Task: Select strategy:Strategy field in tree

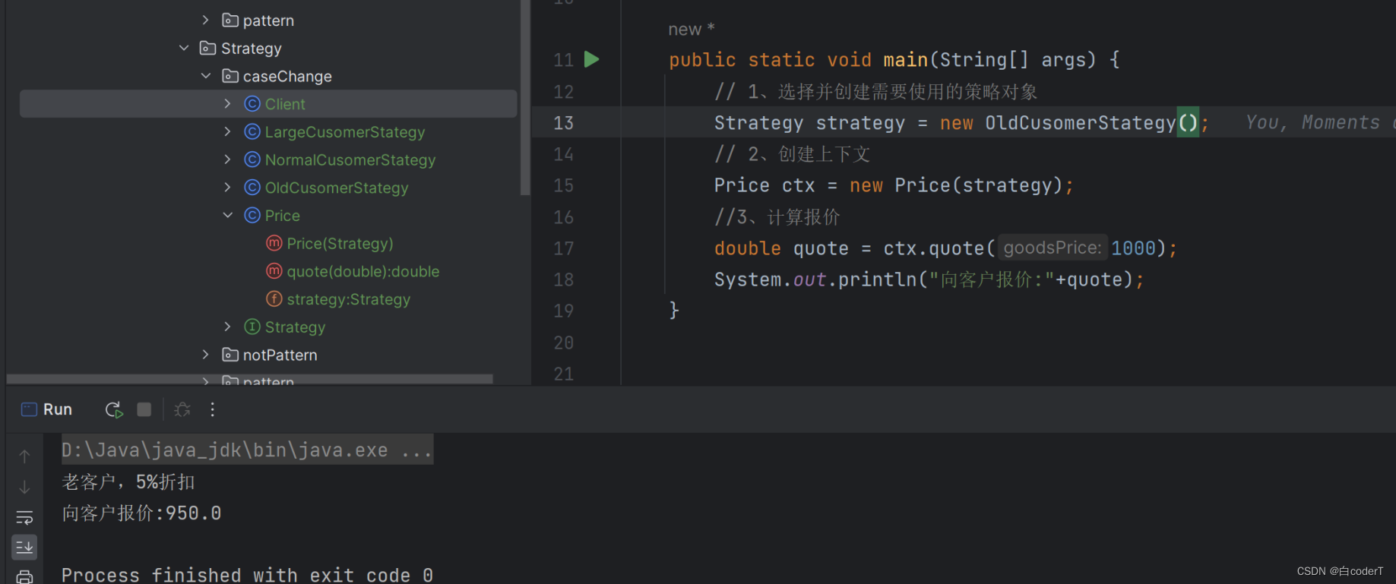Action: coord(349,300)
